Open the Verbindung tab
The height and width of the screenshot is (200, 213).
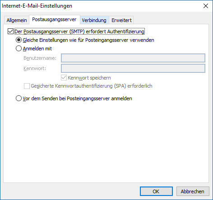[x=94, y=20]
